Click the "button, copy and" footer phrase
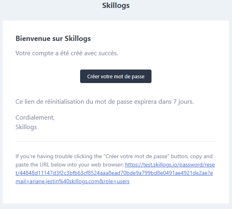This screenshot has height=209, width=232. pyautogui.click(x=192, y=157)
